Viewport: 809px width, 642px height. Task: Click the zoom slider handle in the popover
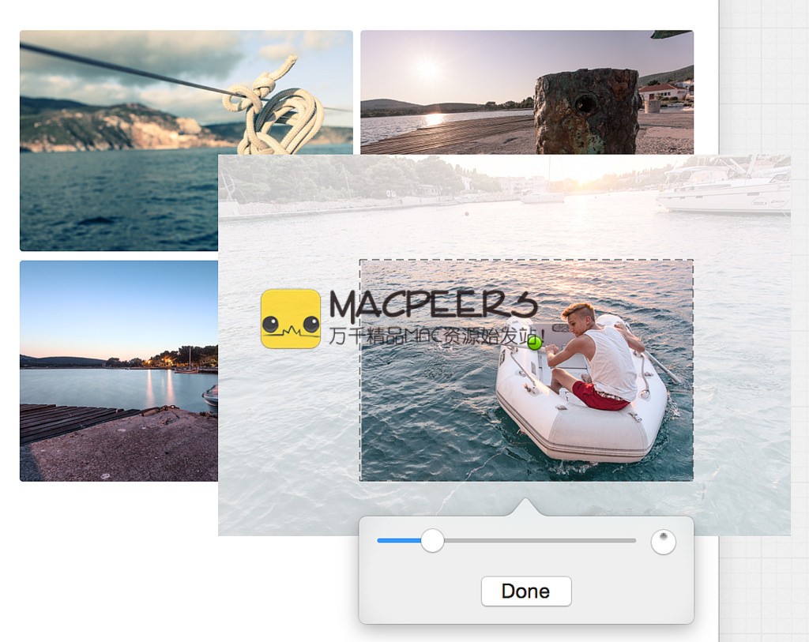[432, 540]
